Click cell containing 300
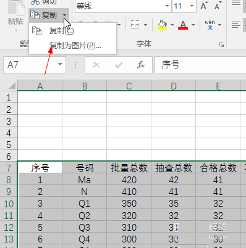Screen dimensions: 246x248 coord(129,239)
